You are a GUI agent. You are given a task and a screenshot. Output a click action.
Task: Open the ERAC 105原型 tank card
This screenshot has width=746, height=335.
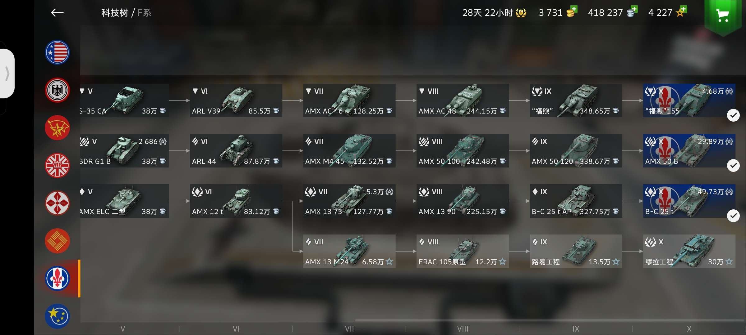tap(463, 251)
